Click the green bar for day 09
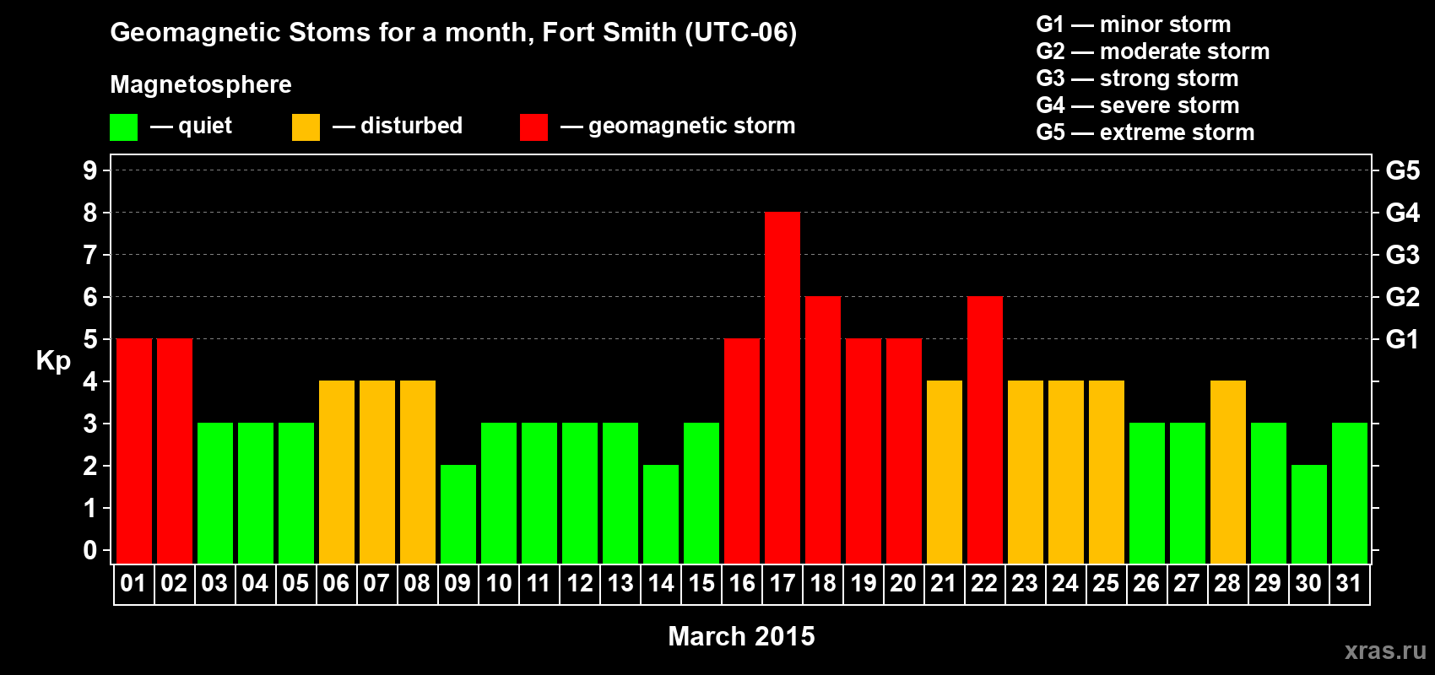 pos(458,514)
